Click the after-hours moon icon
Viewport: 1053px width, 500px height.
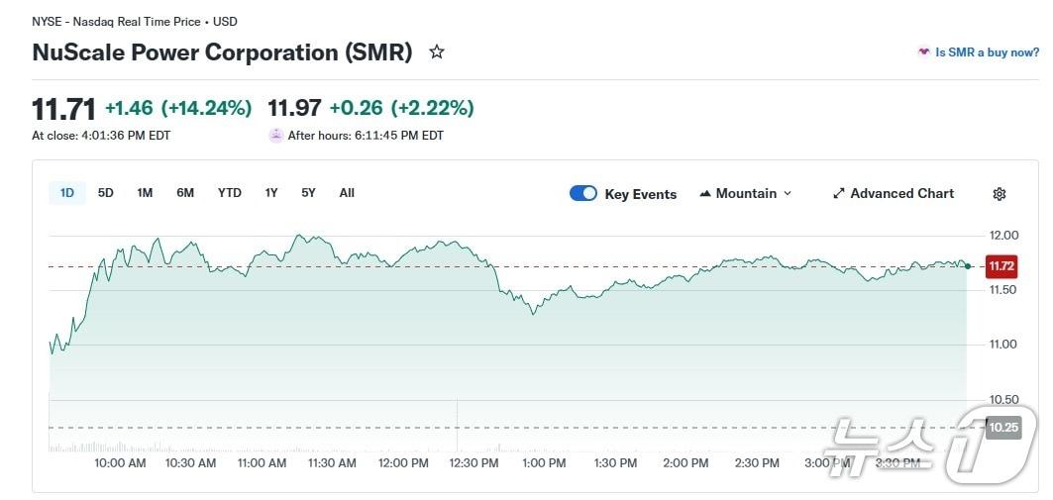[275, 136]
